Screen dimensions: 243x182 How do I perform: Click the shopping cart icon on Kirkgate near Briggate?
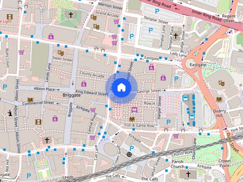point(93,110)
